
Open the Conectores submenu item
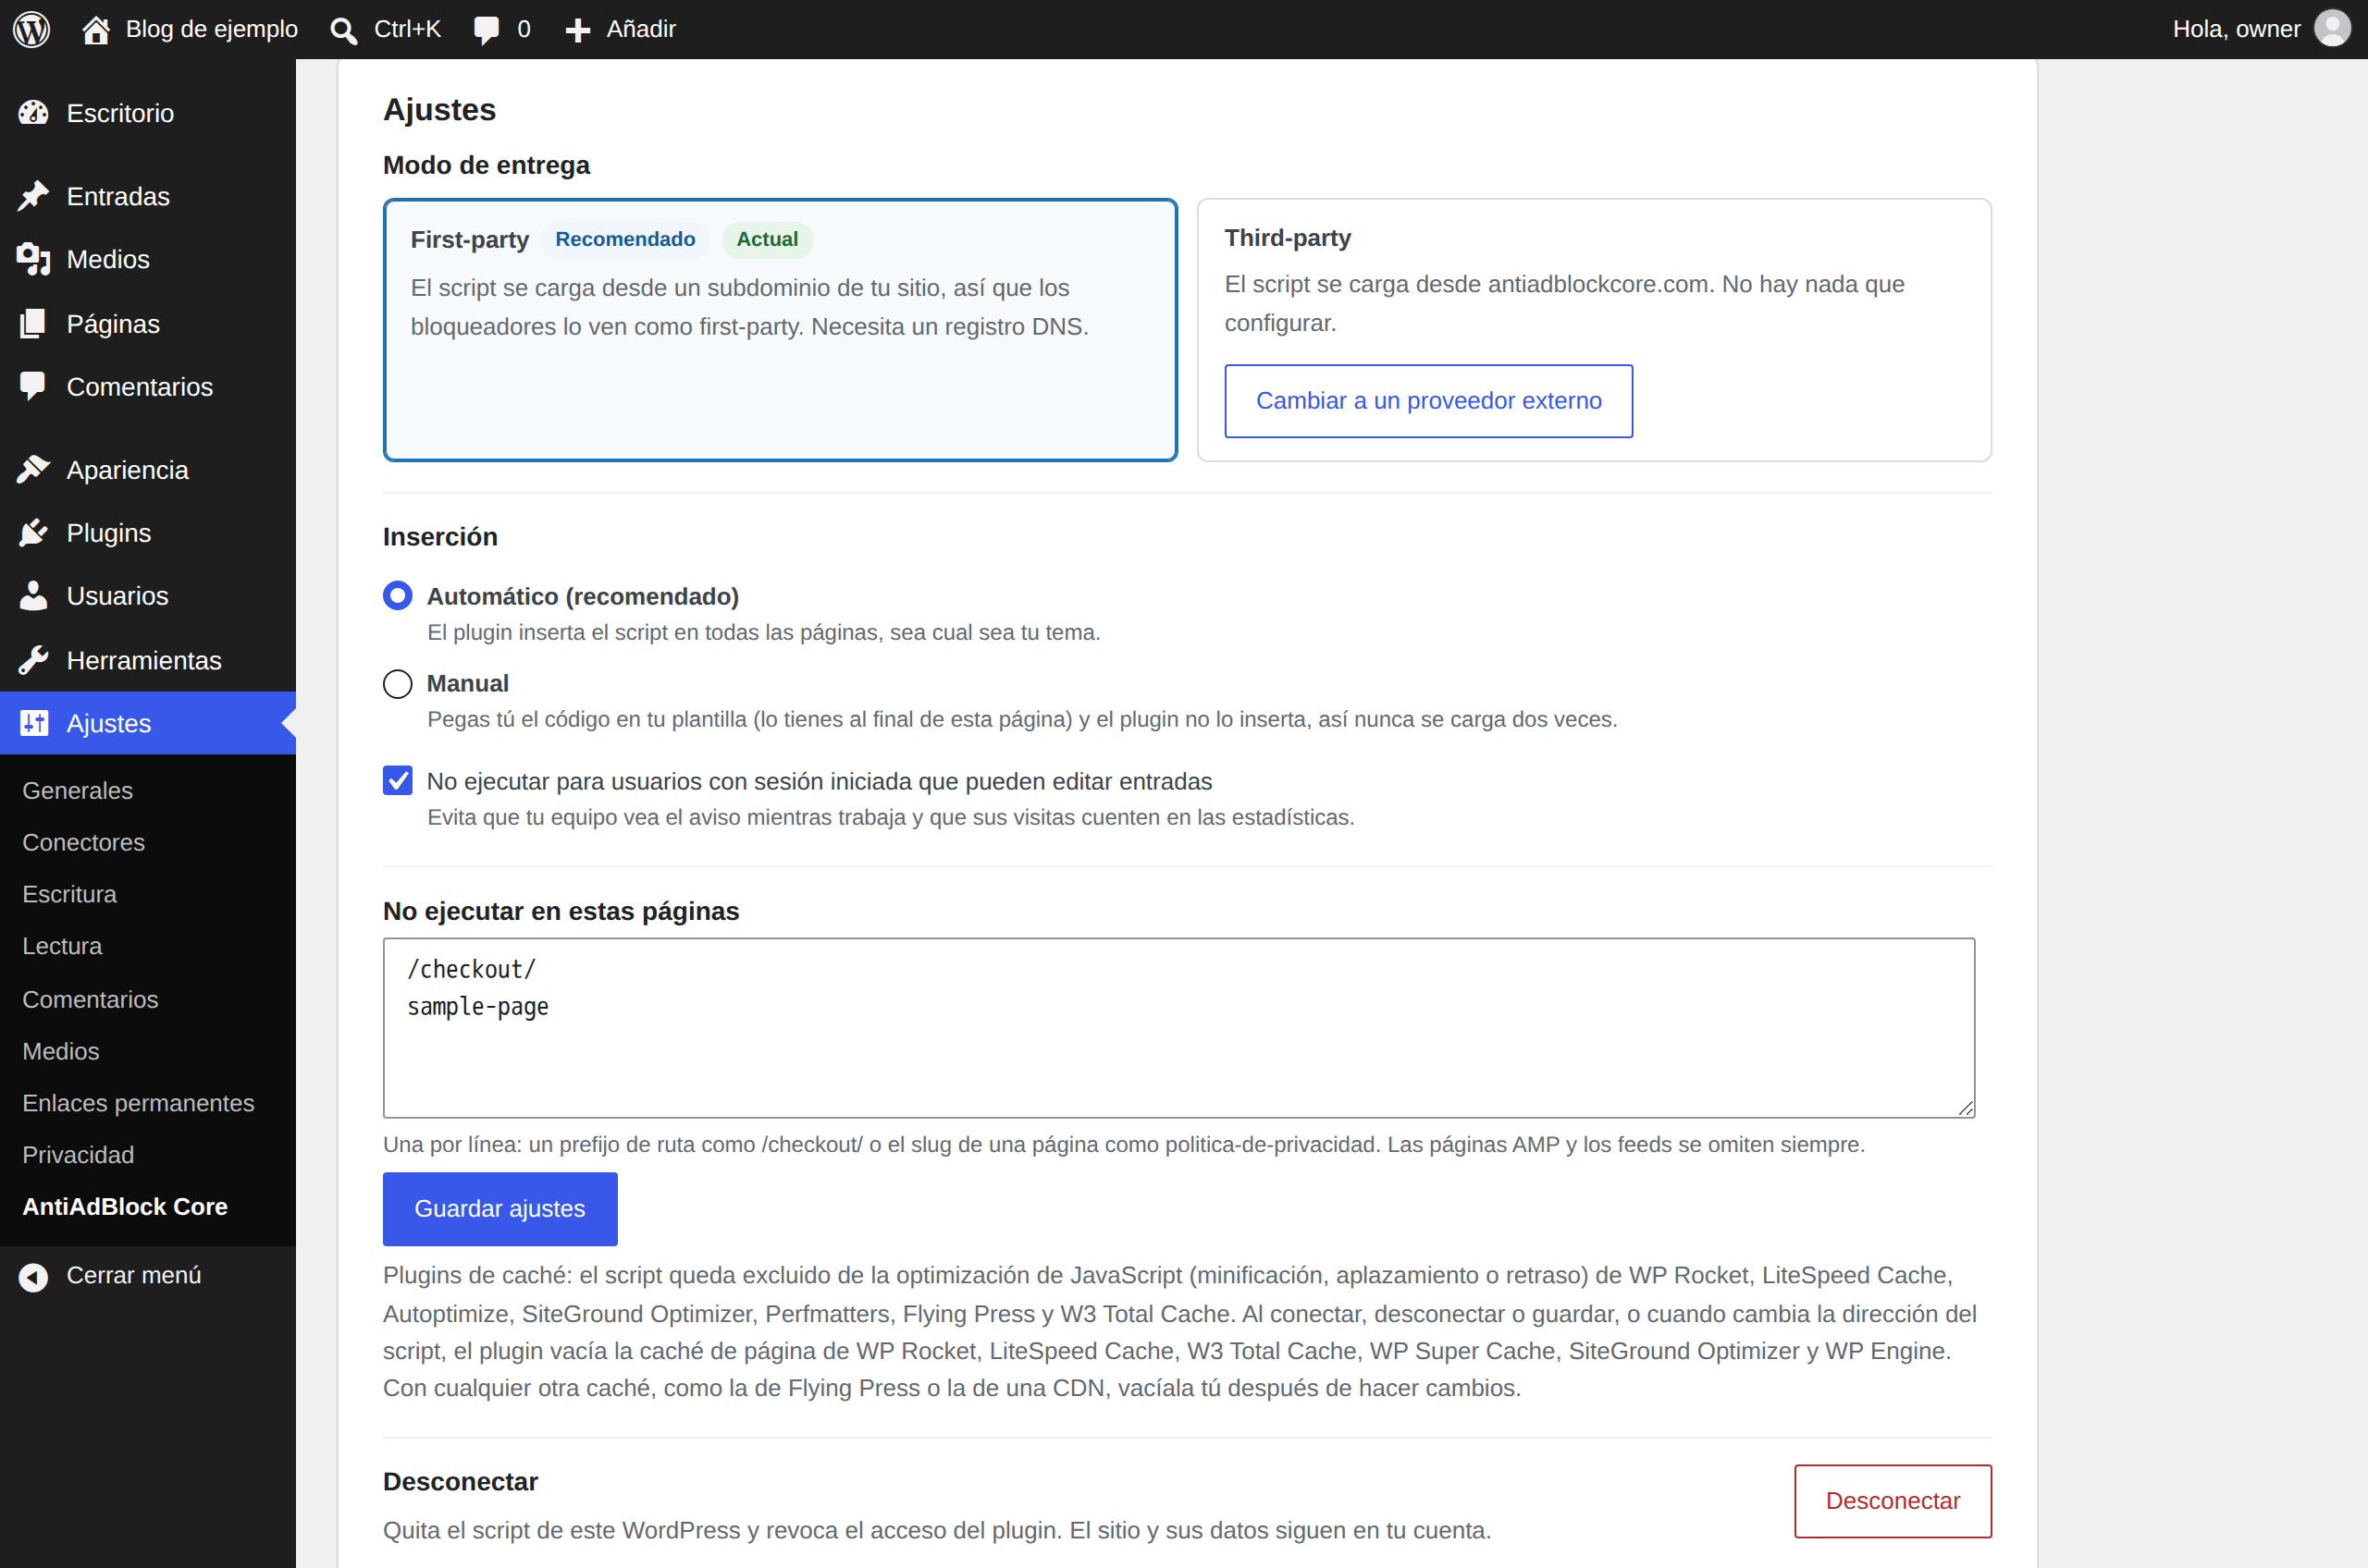83,842
